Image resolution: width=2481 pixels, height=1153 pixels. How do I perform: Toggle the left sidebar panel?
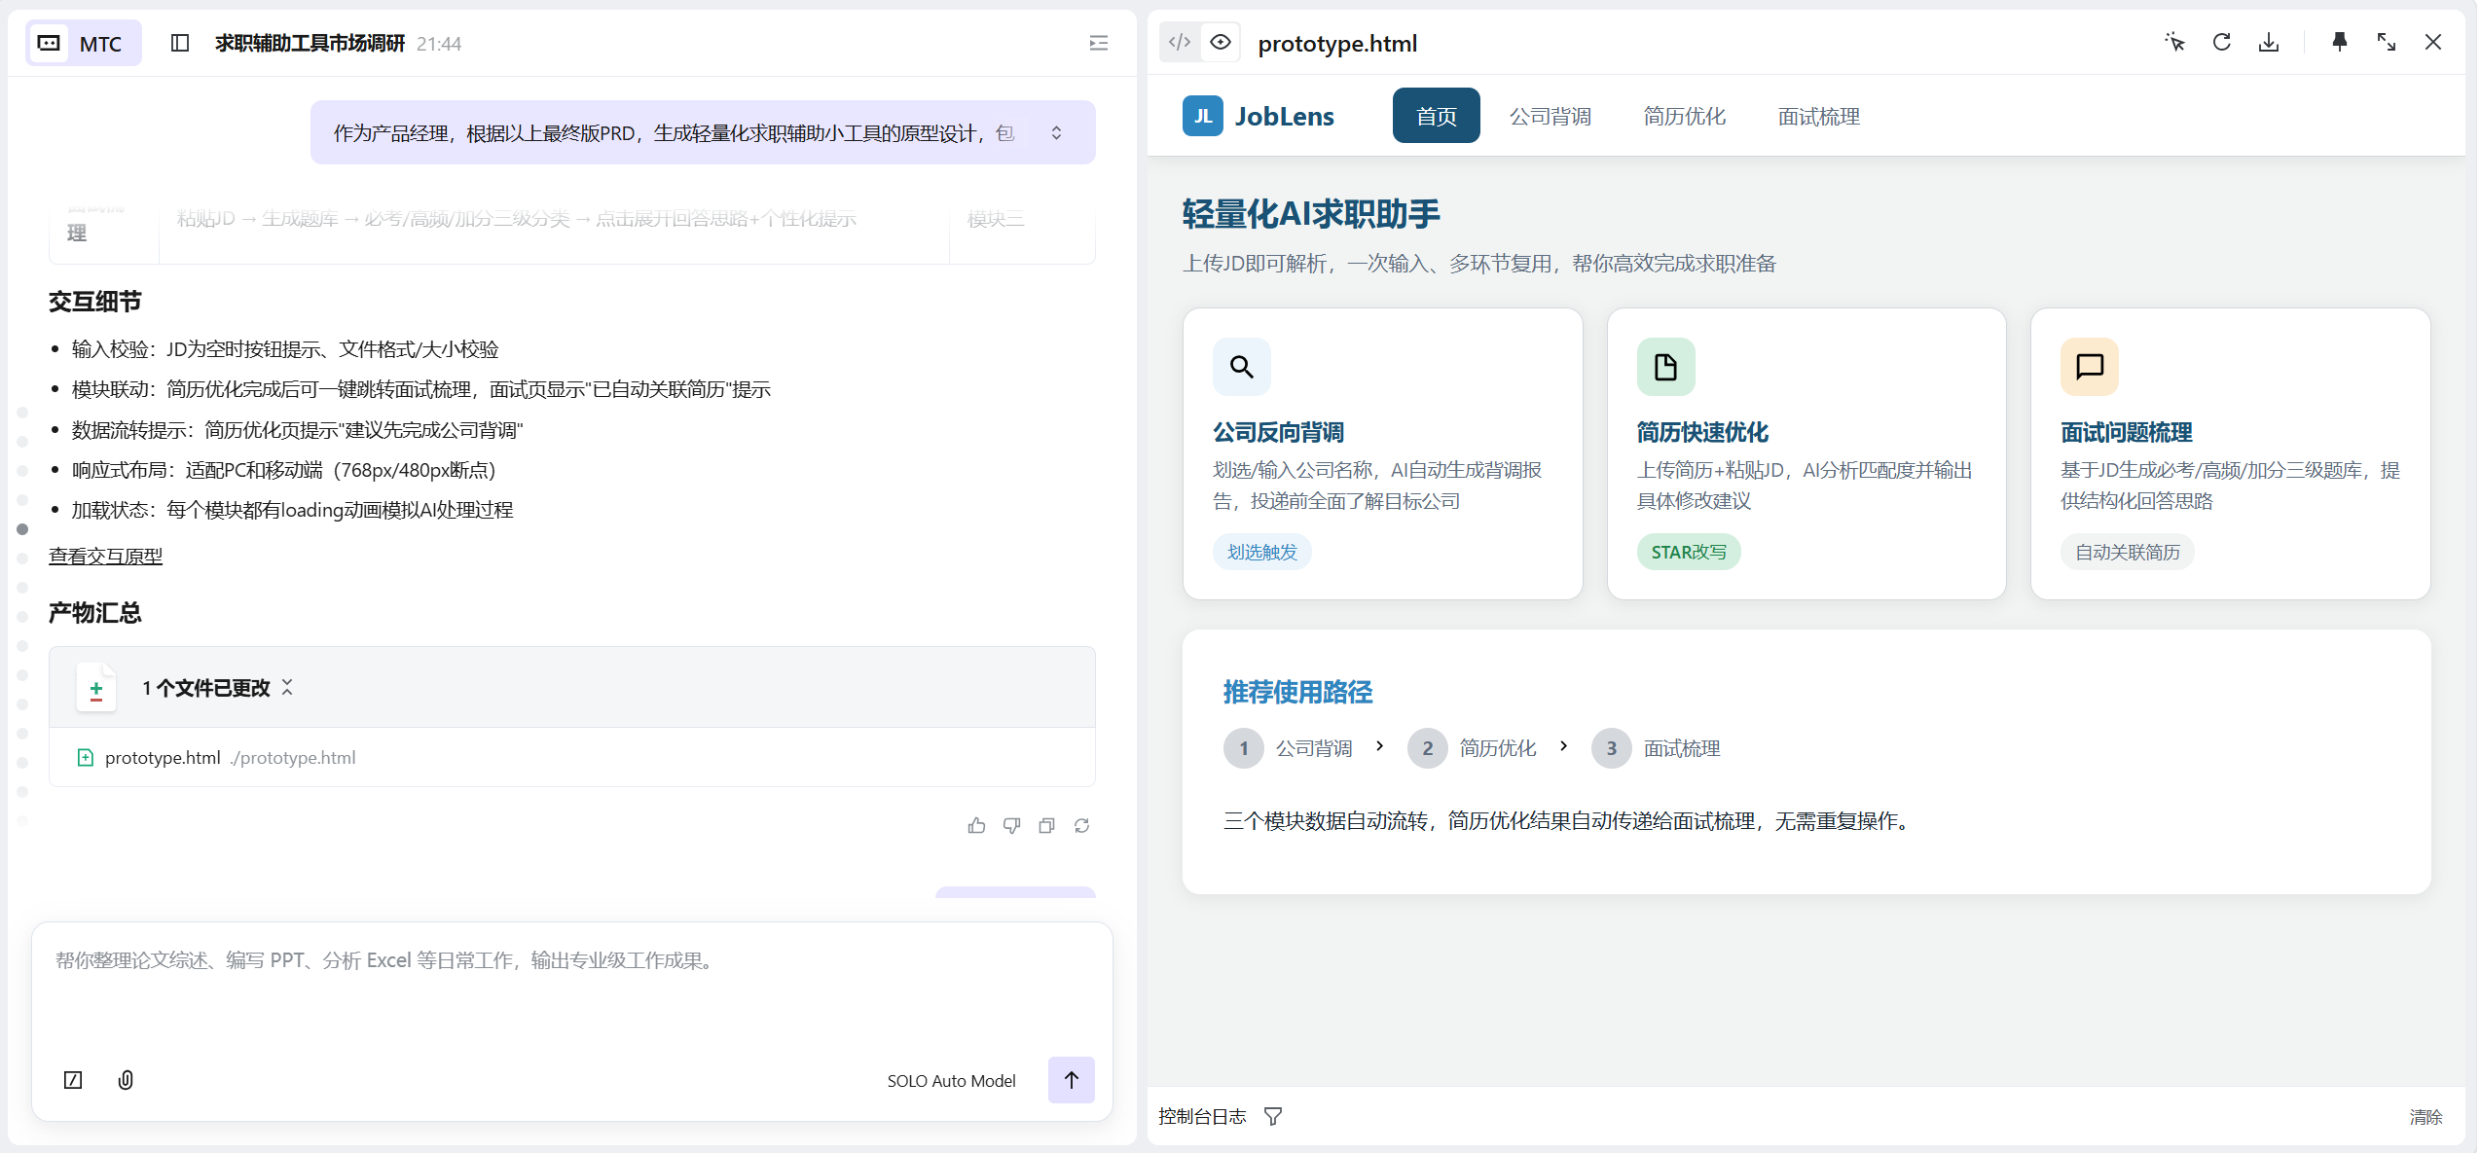pos(179,43)
